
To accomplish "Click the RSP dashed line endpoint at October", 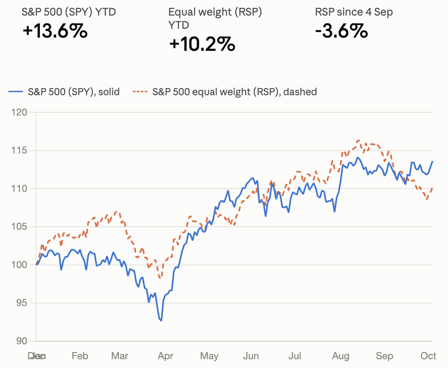I will pos(432,188).
